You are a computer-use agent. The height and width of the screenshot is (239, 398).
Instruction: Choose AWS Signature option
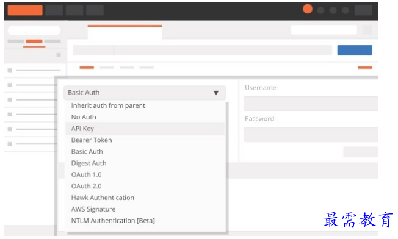[93, 209]
